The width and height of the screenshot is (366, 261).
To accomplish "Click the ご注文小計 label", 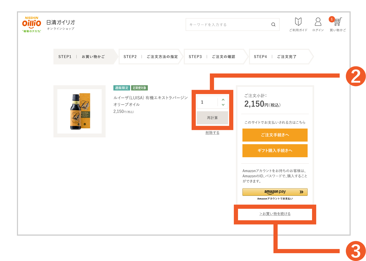I will point(255,96).
